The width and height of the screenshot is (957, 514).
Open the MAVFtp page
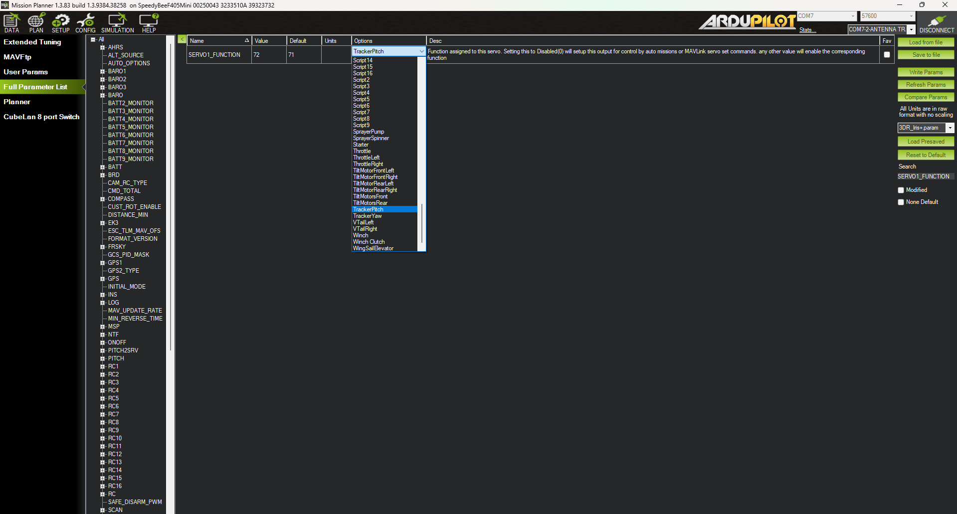[17, 57]
